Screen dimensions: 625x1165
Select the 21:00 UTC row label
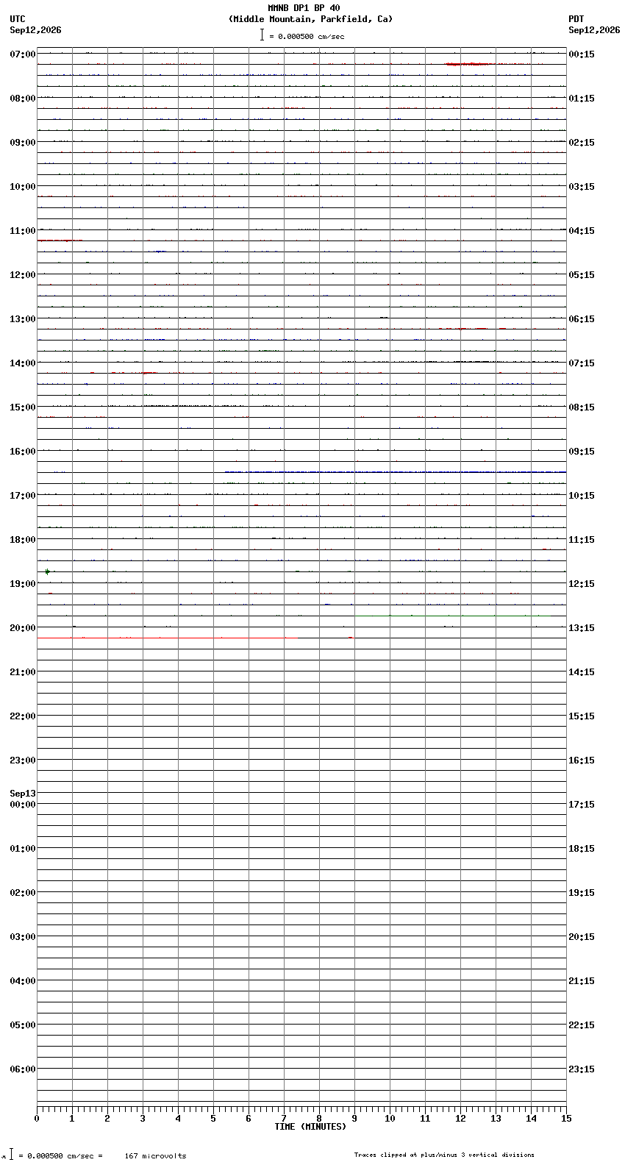point(23,672)
